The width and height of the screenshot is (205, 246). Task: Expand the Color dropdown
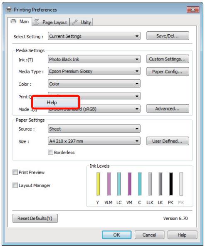[x=94, y=84]
